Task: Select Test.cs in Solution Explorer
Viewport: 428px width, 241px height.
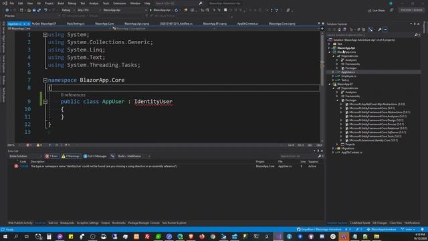Action: (x=345, y=80)
